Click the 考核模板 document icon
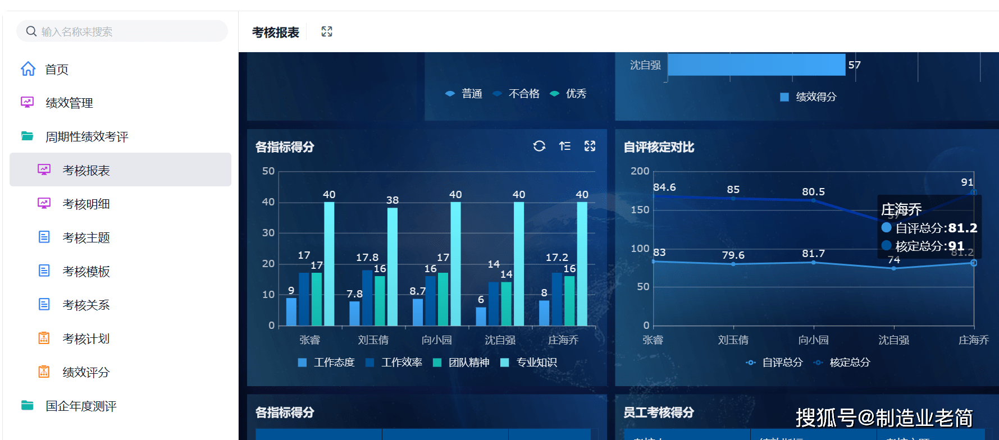 (44, 271)
